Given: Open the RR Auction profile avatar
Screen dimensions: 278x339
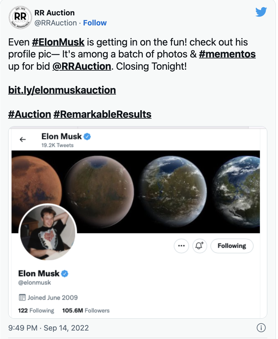Looking at the screenshot, I should [x=20, y=18].
